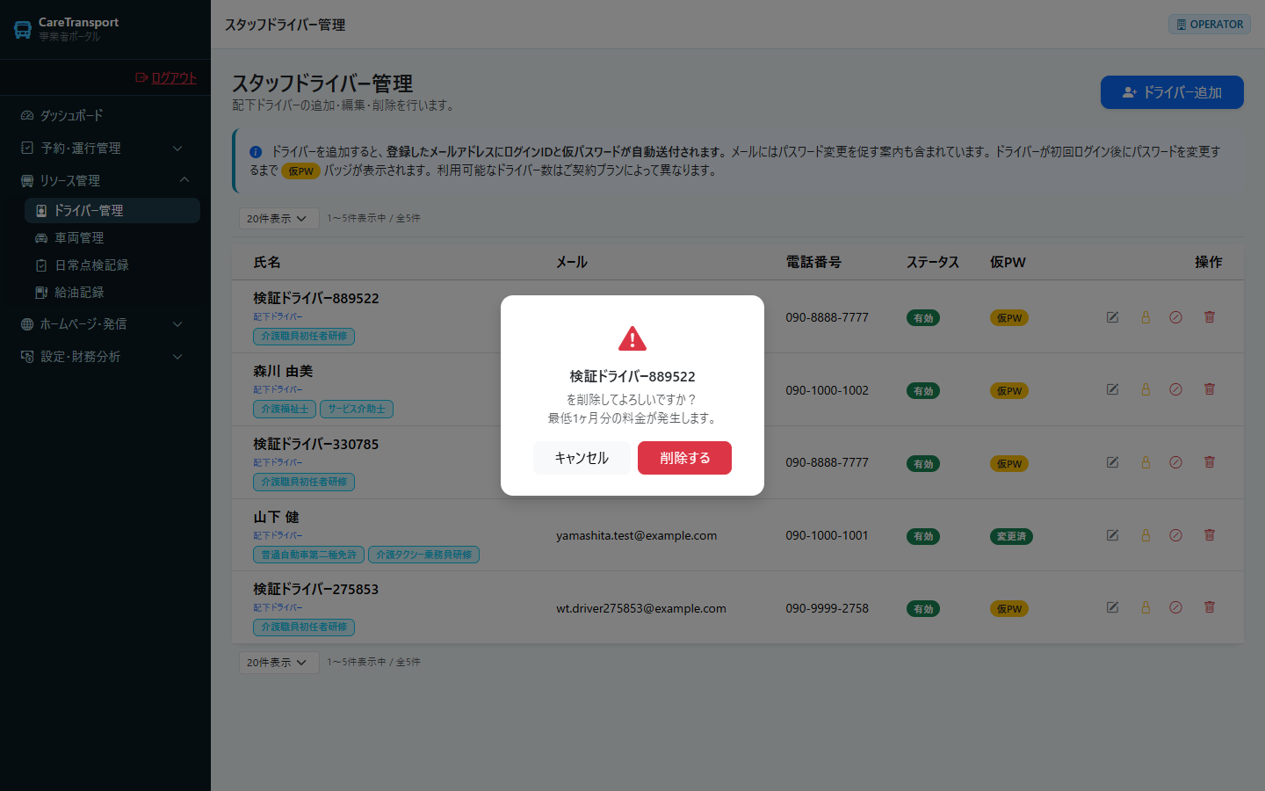Click the サービス介助士 tag
Screen dimensions: 1265x791
pyautogui.click(x=357, y=409)
